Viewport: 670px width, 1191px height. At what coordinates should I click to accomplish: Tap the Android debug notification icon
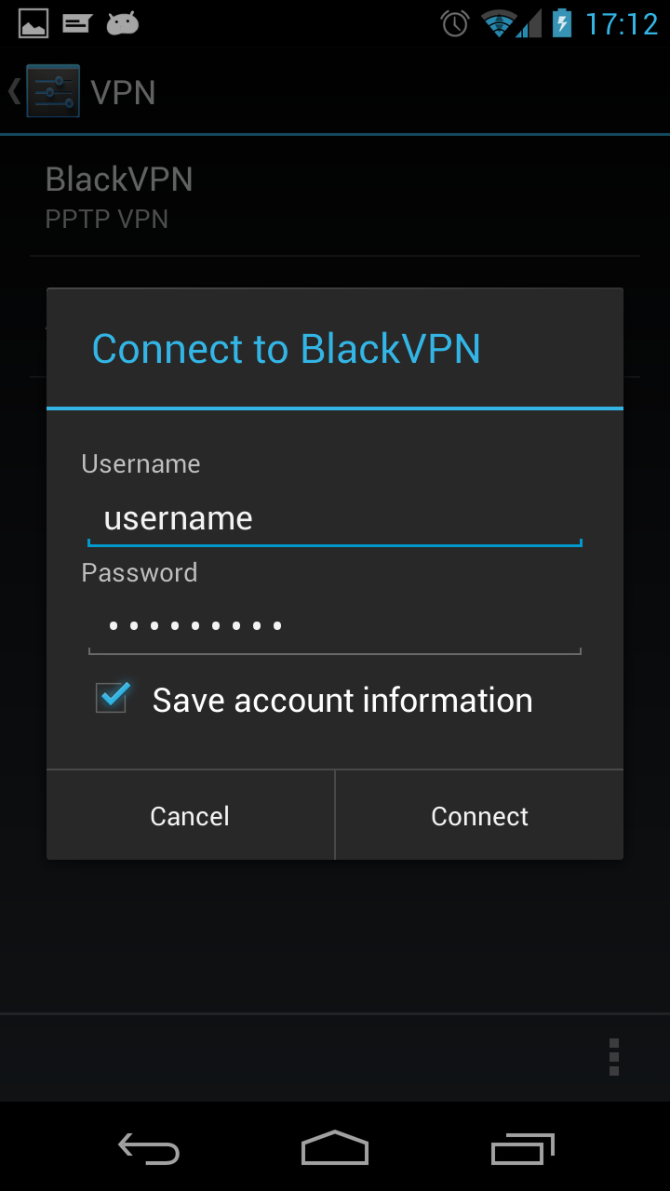(x=122, y=23)
